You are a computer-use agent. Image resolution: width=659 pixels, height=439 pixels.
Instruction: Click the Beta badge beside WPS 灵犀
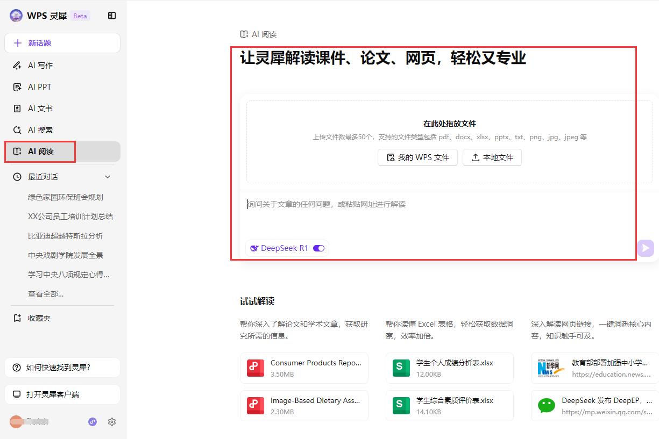click(80, 16)
